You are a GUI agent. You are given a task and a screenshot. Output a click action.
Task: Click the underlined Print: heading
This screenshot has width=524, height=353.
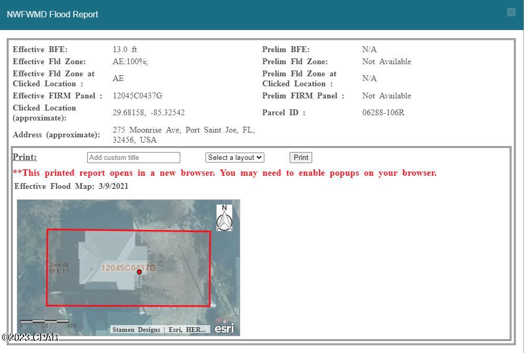click(x=25, y=157)
